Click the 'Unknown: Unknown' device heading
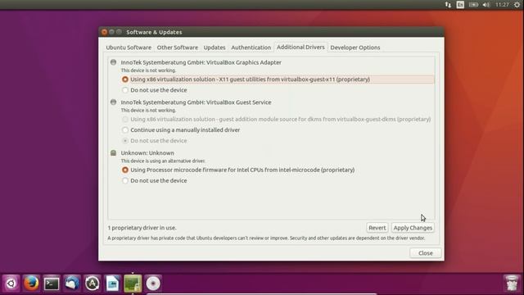This screenshot has width=524, height=295. pos(147,153)
